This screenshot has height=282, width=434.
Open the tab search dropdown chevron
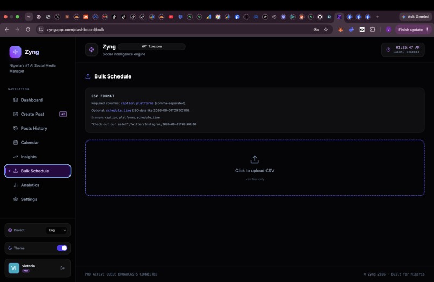point(29,17)
